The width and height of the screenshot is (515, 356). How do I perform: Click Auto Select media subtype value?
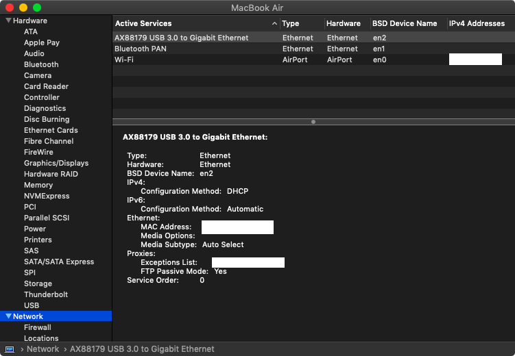point(223,244)
